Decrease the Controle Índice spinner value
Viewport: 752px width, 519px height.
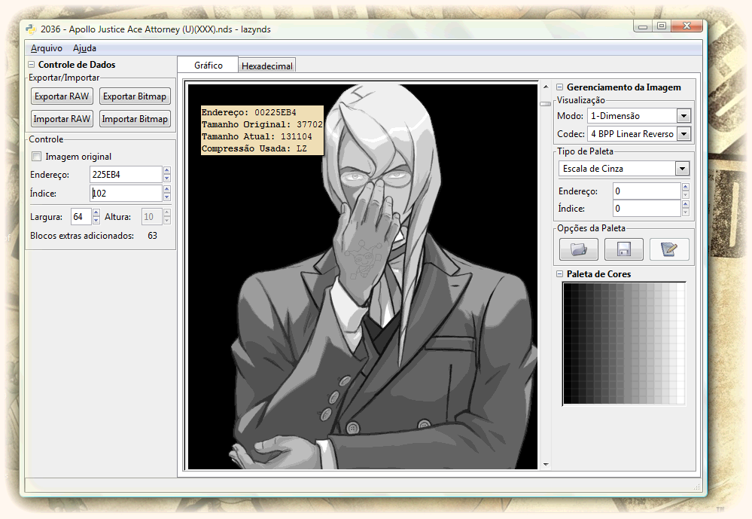coord(167,197)
